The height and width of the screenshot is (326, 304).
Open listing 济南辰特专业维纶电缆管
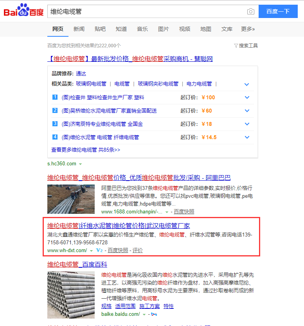click(x=102, y=124)
